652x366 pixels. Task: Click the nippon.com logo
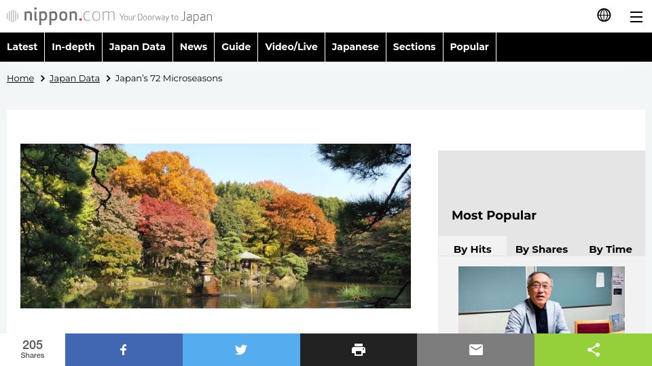(60, 16)
